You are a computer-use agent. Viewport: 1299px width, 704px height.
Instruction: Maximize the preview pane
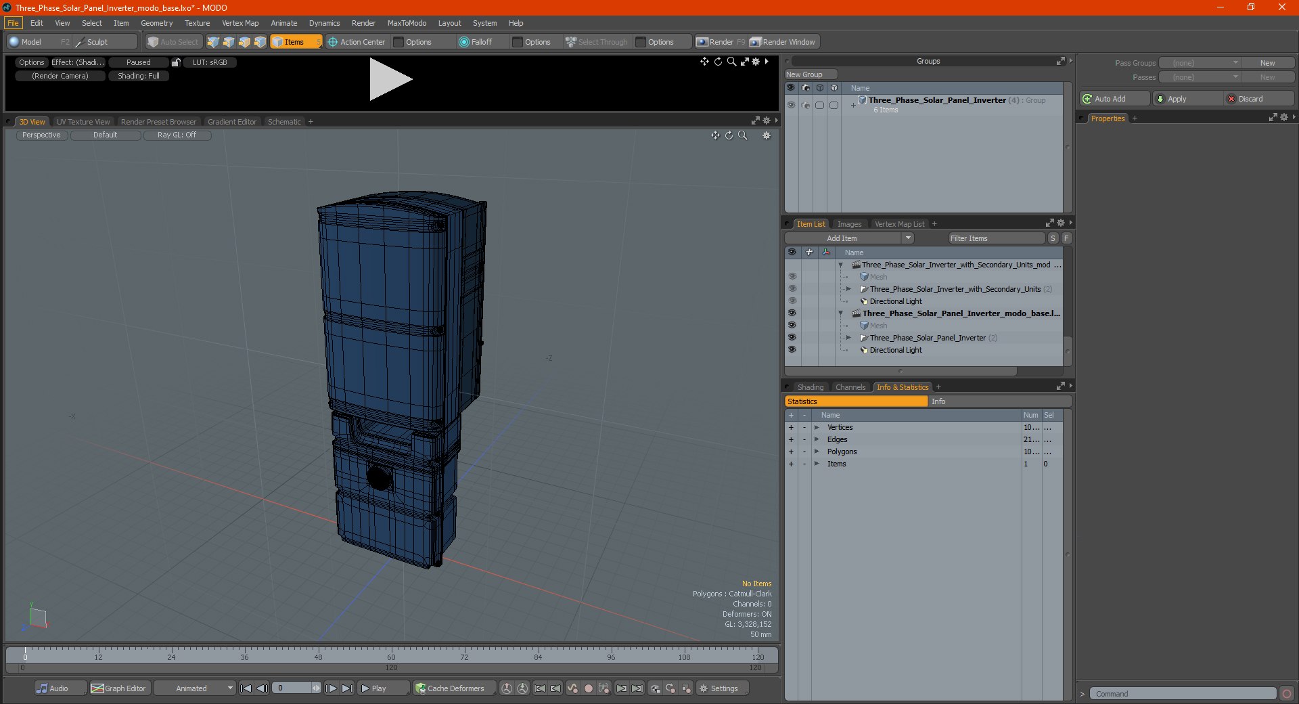(744, 62)
